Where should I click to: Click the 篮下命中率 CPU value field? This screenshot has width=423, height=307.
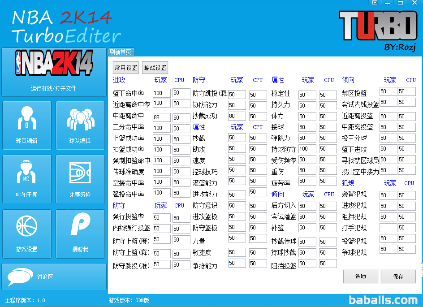(x=181, y=93)
